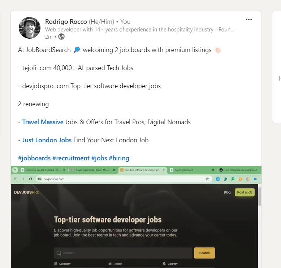Open the #recruitment hashtag
This screenshot has height=268, width=281.
tap(71, 158)
